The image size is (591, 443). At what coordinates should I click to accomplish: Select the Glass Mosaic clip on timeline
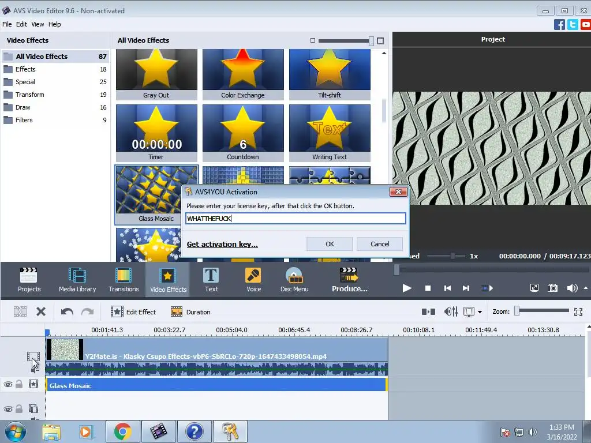tap(217, 385)
